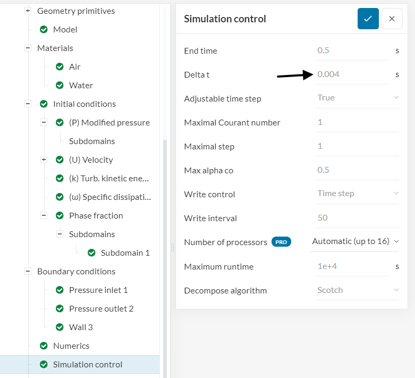This screenshot has width=415, height=378.
Task: Open the Adjustable time step dropdown
Action: tap(357, 98)
